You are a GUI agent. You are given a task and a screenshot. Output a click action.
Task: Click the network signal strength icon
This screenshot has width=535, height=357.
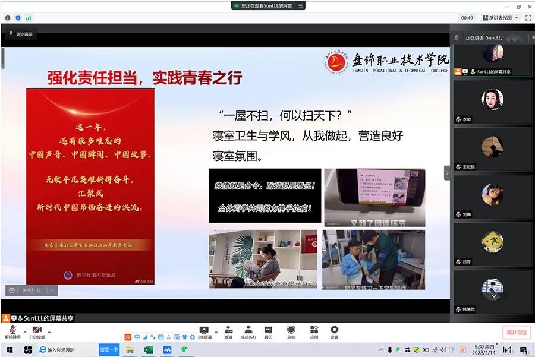click(28, 18)
